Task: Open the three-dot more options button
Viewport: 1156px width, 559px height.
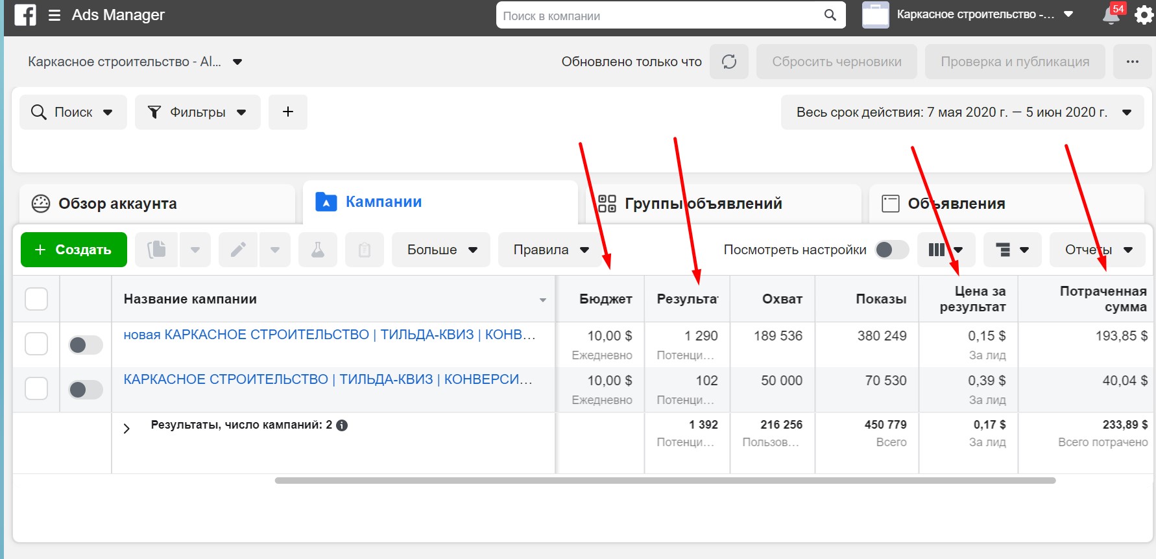Action: pos(1133,62)
